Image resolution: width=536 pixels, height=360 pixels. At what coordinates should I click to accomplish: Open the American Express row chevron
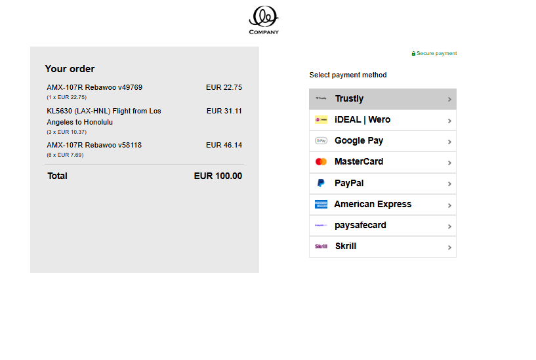[449, 205]
